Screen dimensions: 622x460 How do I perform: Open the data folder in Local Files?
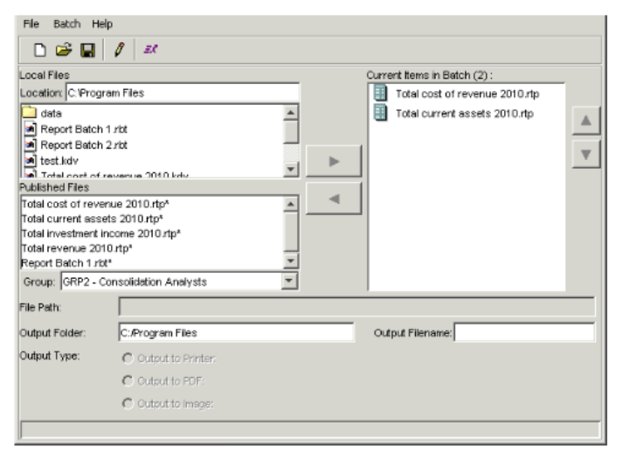[51, 113]
